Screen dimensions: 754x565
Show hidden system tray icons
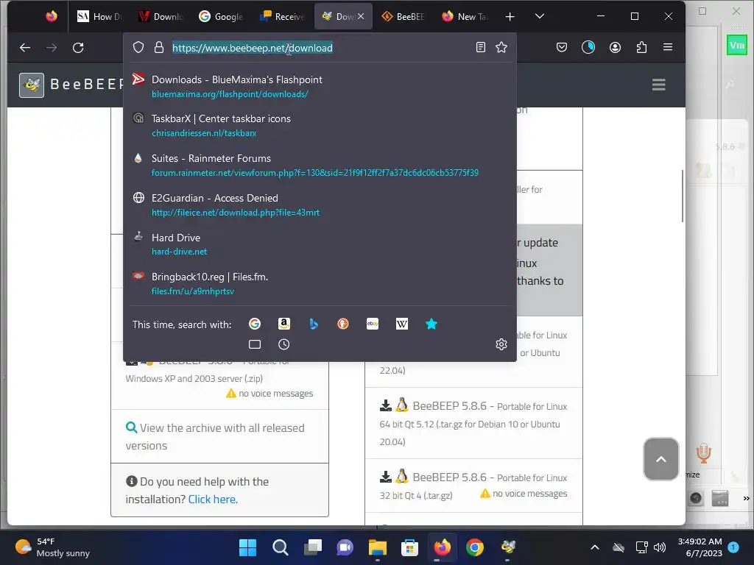pos(595,547)
